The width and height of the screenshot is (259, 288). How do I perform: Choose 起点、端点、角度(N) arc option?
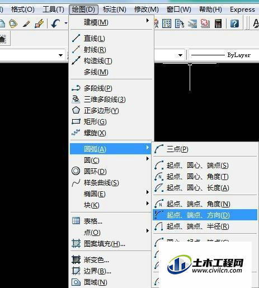pyautogui.click(x=205, y=204)
